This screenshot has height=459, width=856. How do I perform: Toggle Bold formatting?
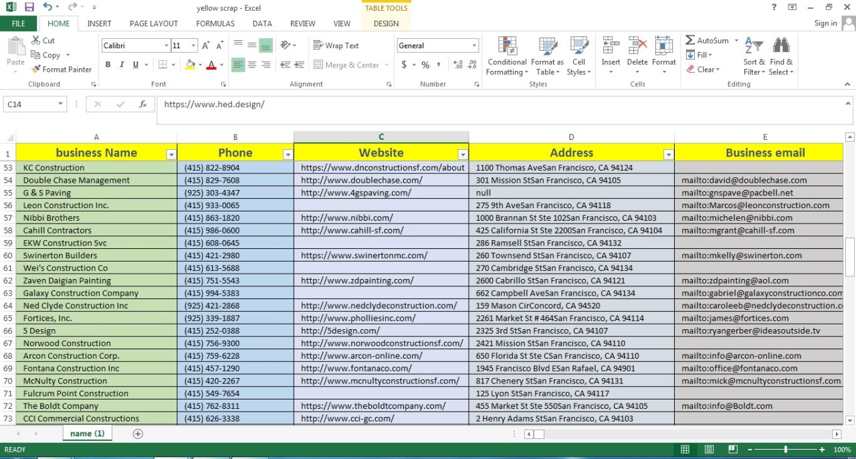(x=108, y=65)
